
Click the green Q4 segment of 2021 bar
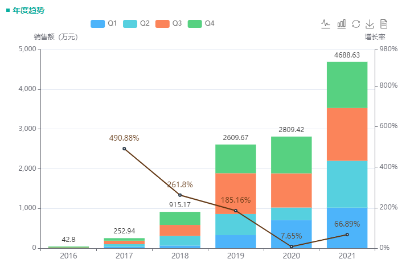[x=347, y=84]
